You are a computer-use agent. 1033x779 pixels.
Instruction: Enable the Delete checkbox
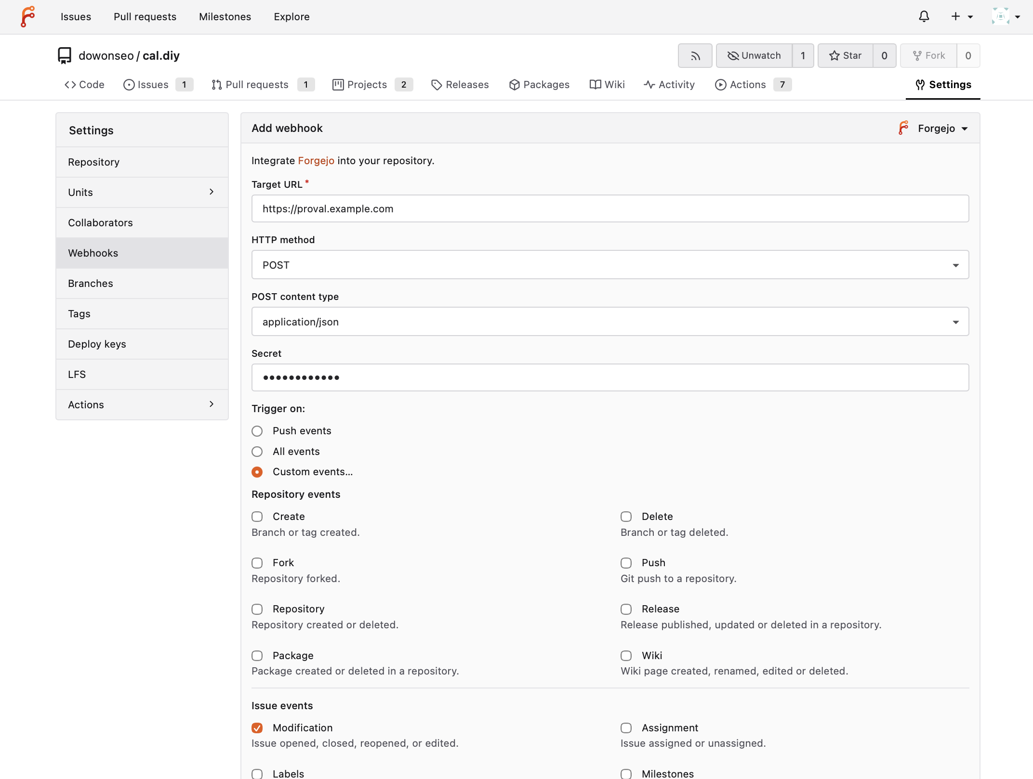point(626,517)
